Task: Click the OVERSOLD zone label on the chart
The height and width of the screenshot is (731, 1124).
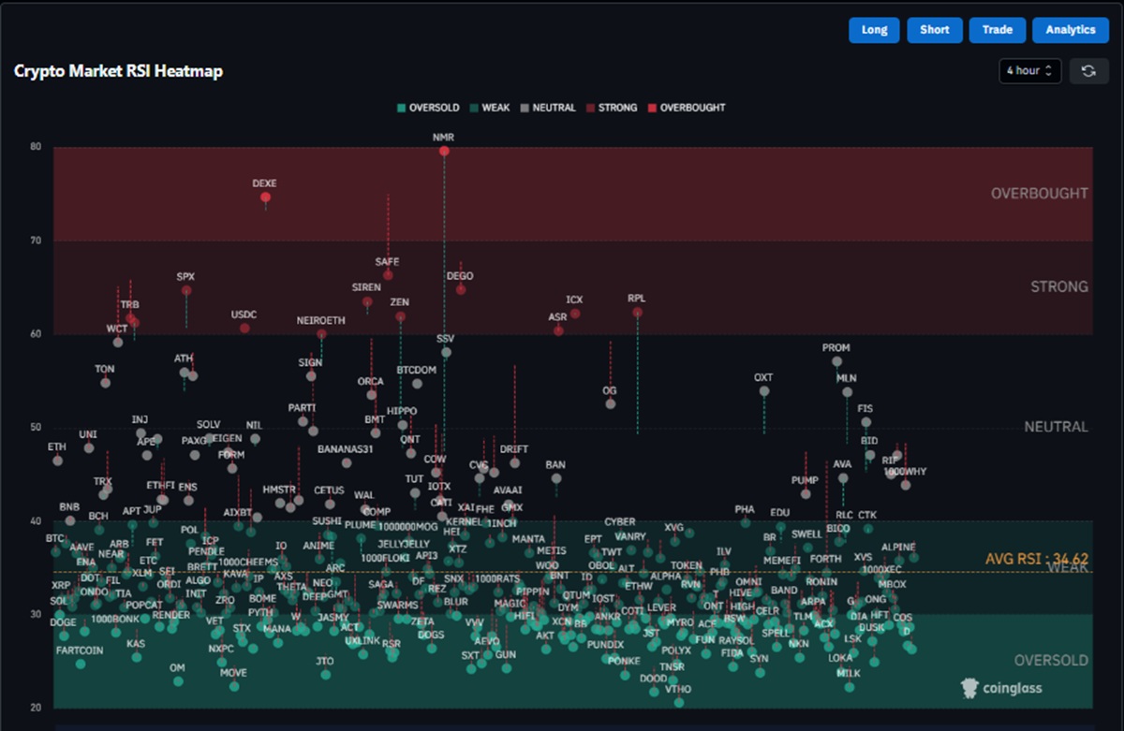Action: click(x=1051, y=660)
